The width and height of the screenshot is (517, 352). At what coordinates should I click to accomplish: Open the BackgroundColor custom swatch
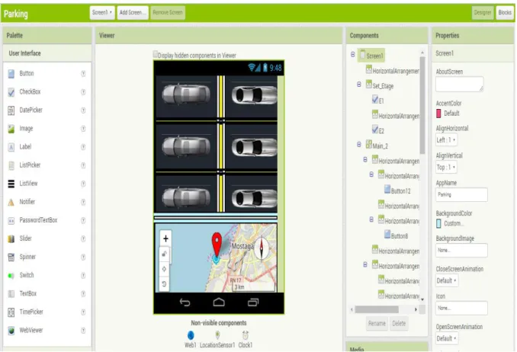coord(438,223)
